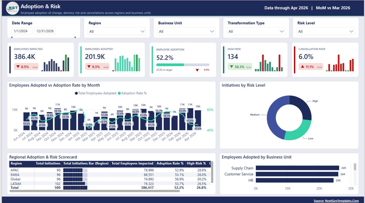Viewport: 365px width, 203px height.
Task: Click the NGT logo icon
Action: (13, 8)
